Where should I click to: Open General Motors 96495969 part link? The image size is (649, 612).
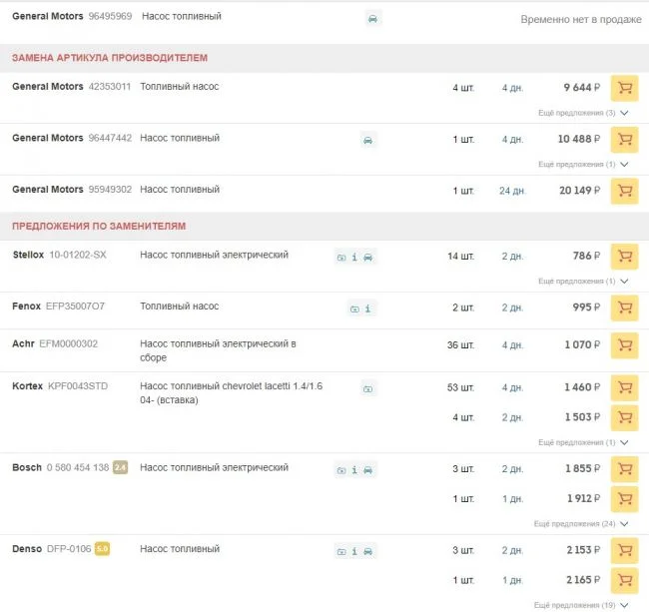pyautogui.click(x=109, y=17)
